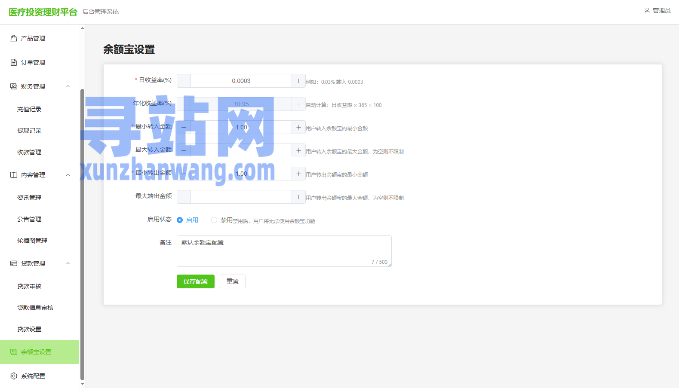The height and width of the screenshot is (388, 679).
Task: Open 轮播图管理 submenu item
Action: (40, 241)
